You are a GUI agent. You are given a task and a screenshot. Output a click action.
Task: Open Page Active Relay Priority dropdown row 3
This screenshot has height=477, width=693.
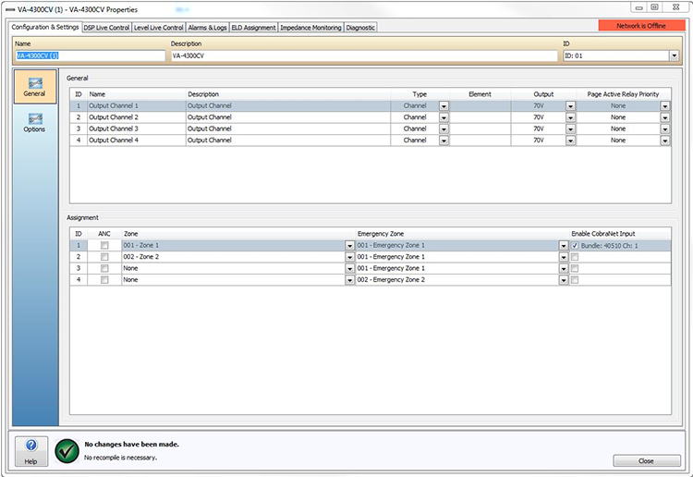tap(665, 129)
